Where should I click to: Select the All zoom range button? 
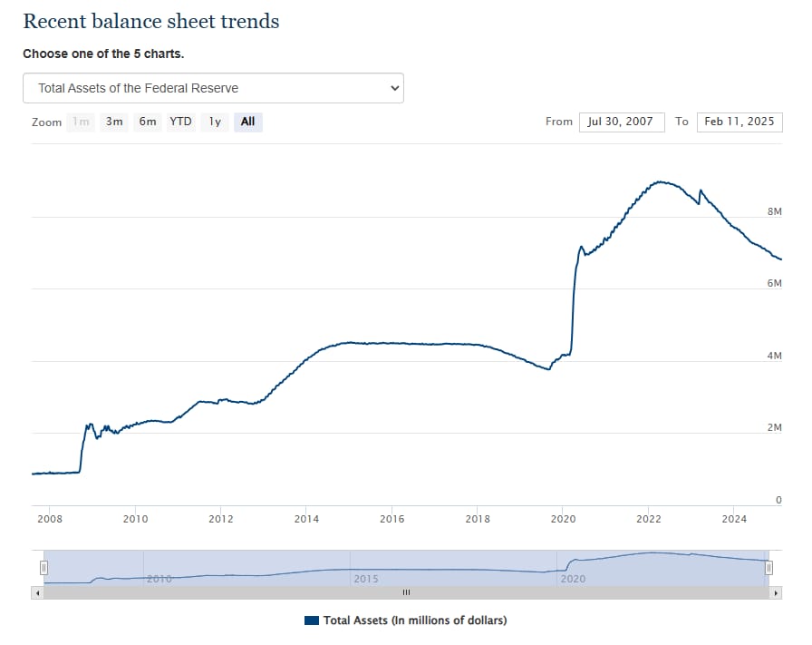248,122
